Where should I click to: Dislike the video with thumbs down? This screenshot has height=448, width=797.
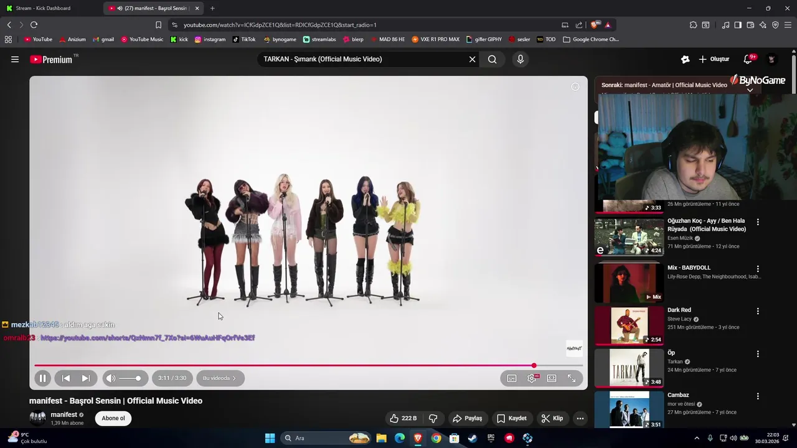433,418
